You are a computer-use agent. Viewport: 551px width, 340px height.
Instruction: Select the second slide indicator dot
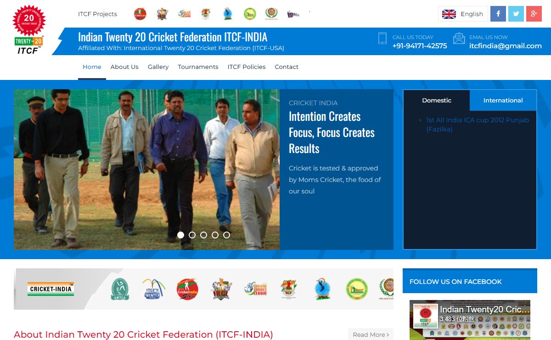pos(192,235)
